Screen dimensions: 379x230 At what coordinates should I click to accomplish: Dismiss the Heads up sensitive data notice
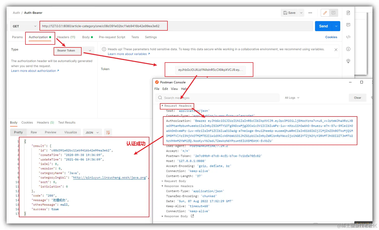tap(336, 50)
